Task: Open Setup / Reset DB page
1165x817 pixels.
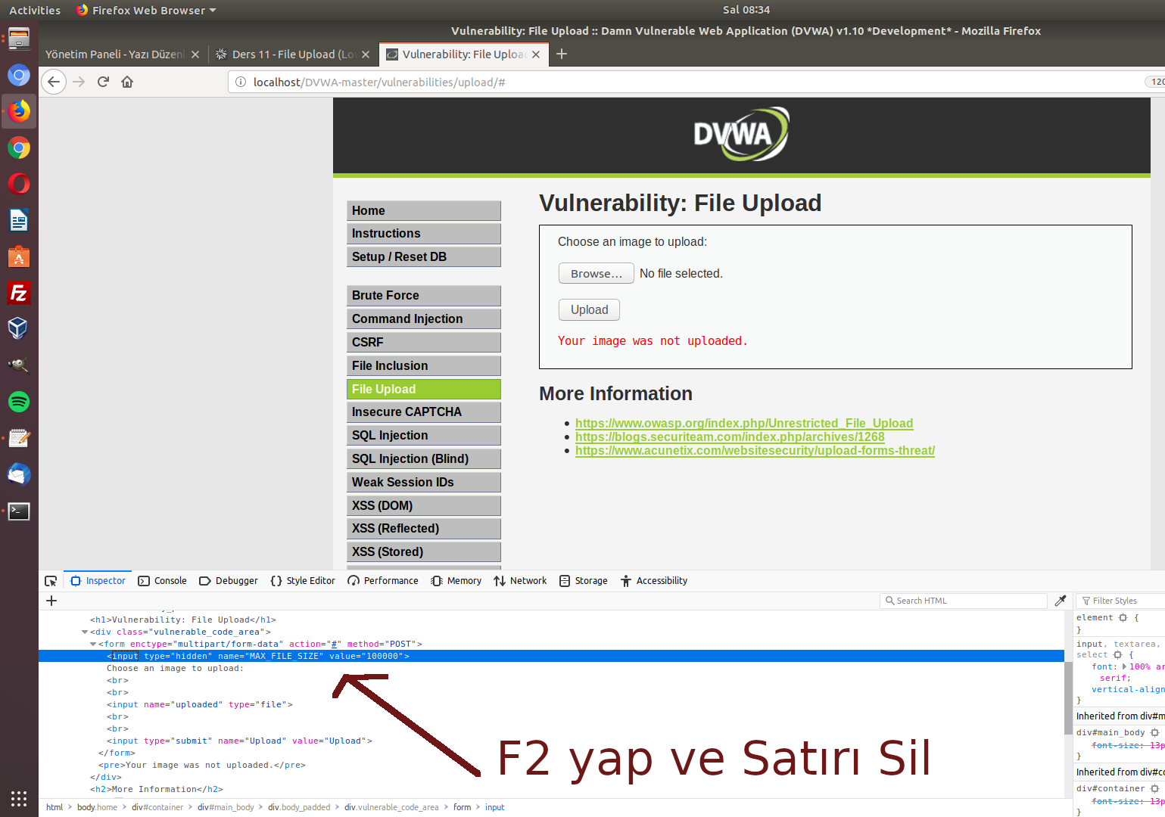Action: pyautogui.click(x=424, y=256)
